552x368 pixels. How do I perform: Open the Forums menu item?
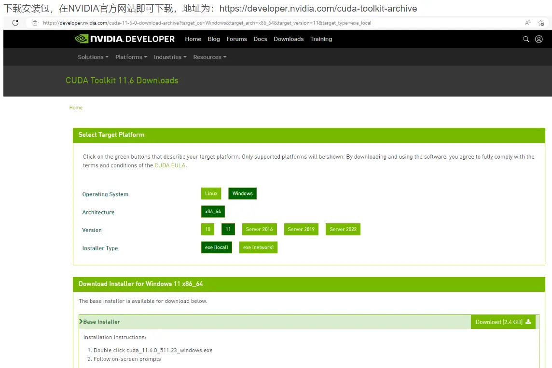(236, 39)
